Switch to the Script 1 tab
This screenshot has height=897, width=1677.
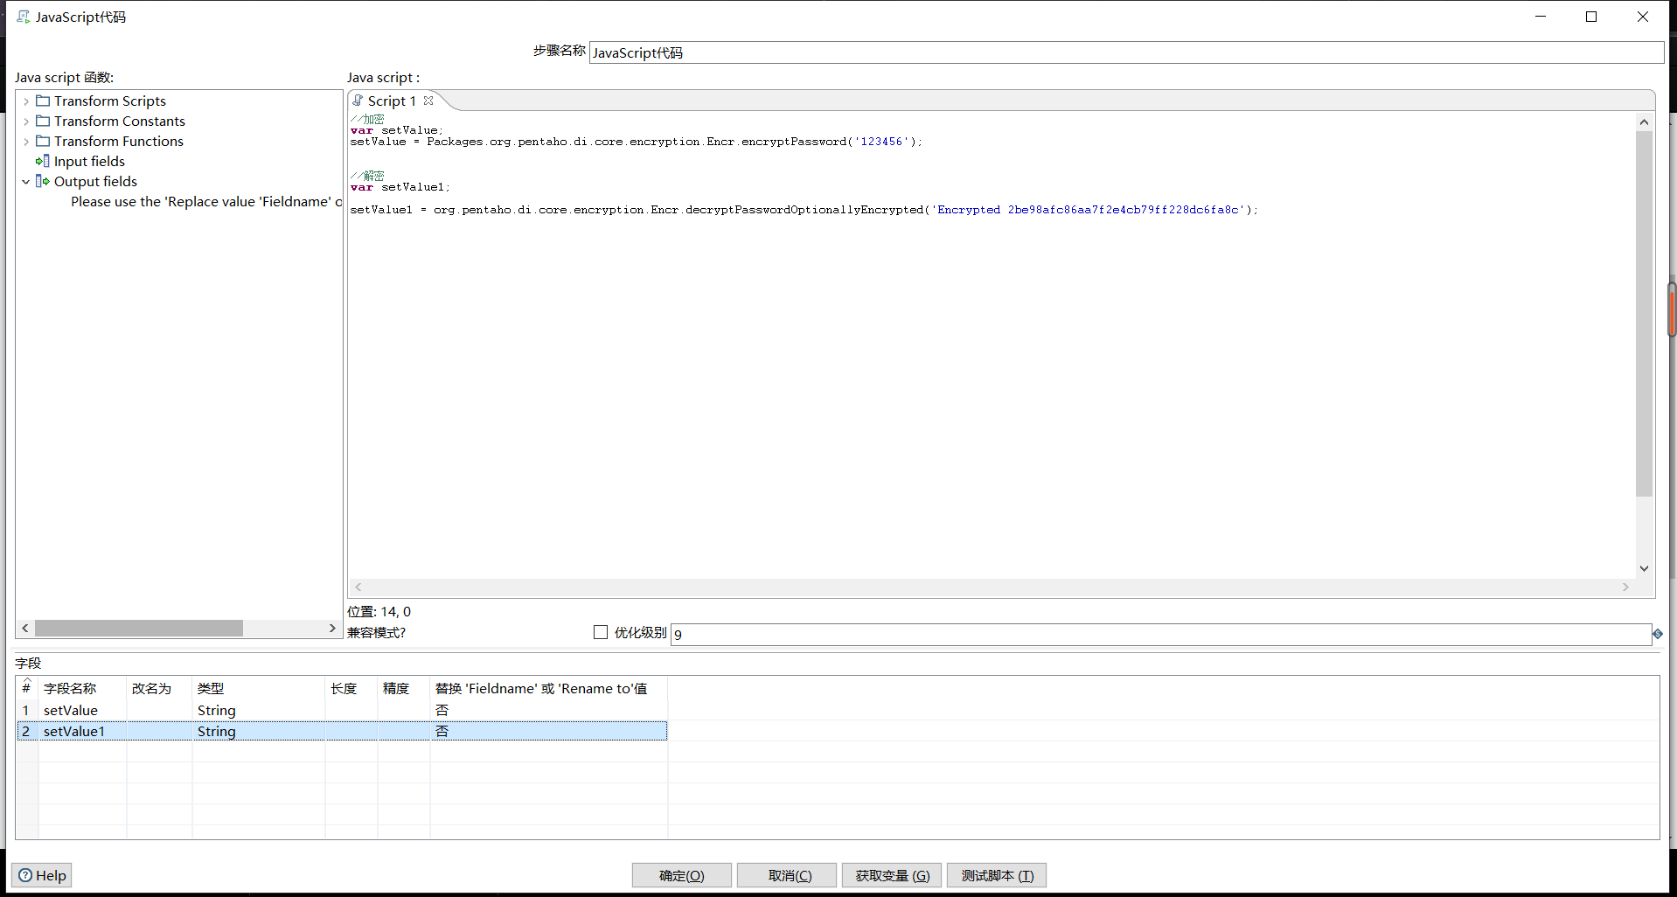[x=392, y=100]
